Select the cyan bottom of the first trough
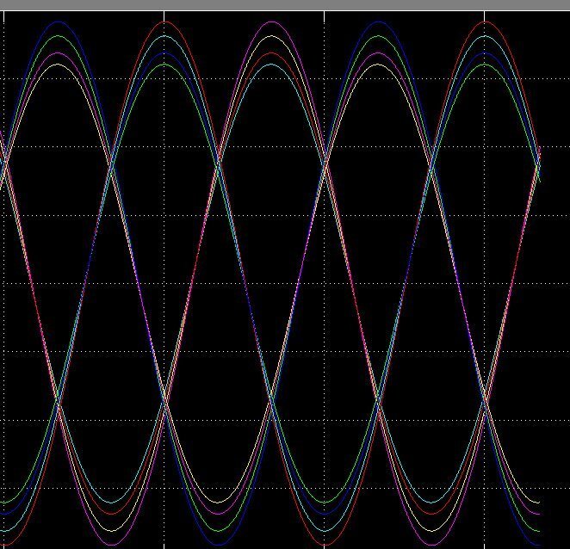 click(x=112, y=503)
